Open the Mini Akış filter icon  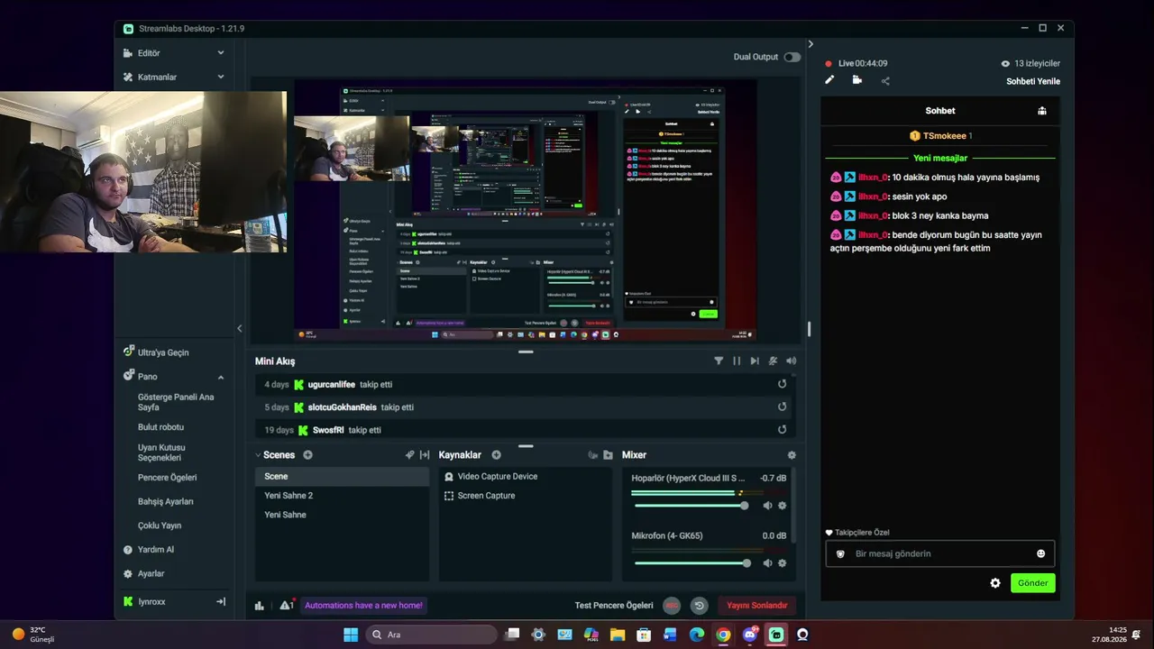click(x=719, y=361)
